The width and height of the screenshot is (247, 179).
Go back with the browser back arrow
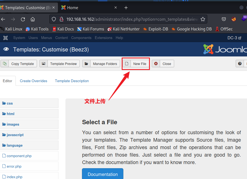coord(3,19)
